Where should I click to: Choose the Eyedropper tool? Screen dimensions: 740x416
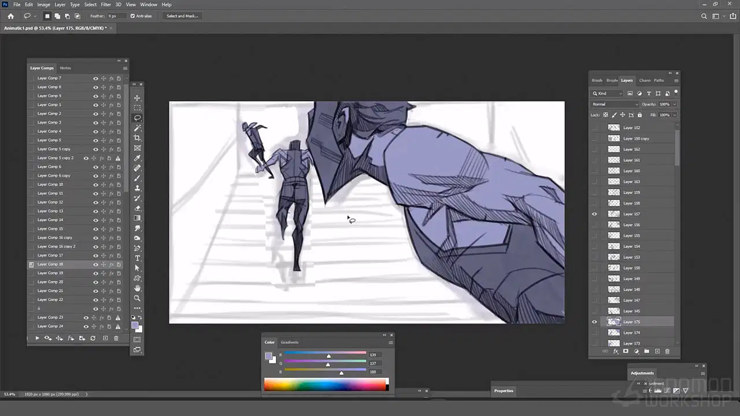[x=137, y=158]
